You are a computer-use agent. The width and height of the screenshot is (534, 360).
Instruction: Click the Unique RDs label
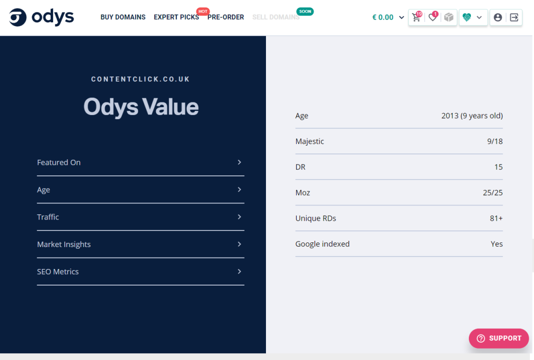click(315, 218)
